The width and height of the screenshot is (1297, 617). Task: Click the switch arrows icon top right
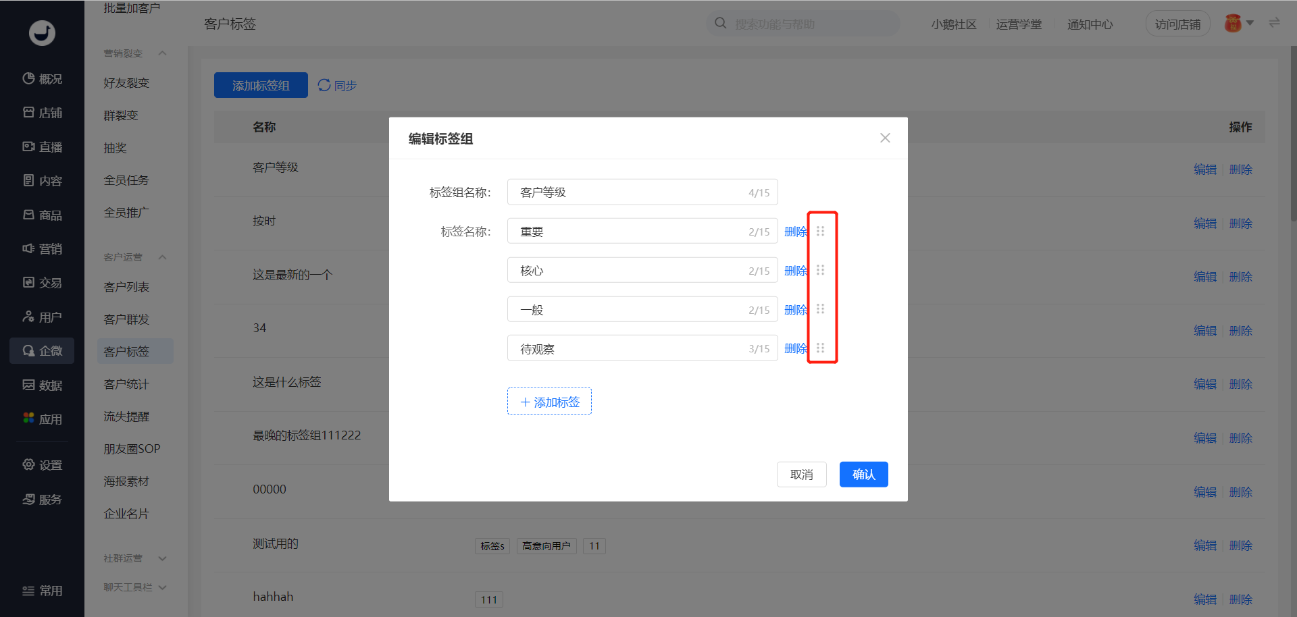[1274, 22]
